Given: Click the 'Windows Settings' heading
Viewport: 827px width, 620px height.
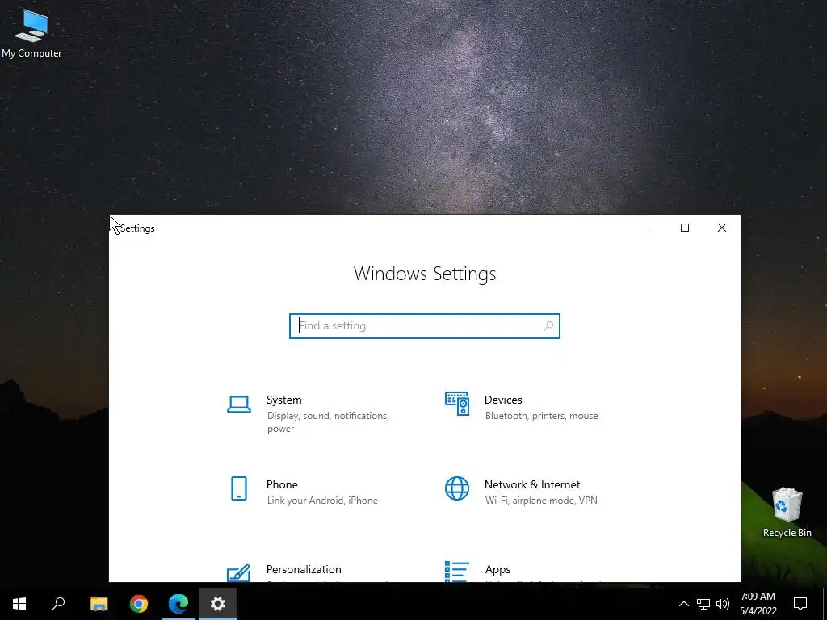Looking at the screenshot, I should coord(425,274).
